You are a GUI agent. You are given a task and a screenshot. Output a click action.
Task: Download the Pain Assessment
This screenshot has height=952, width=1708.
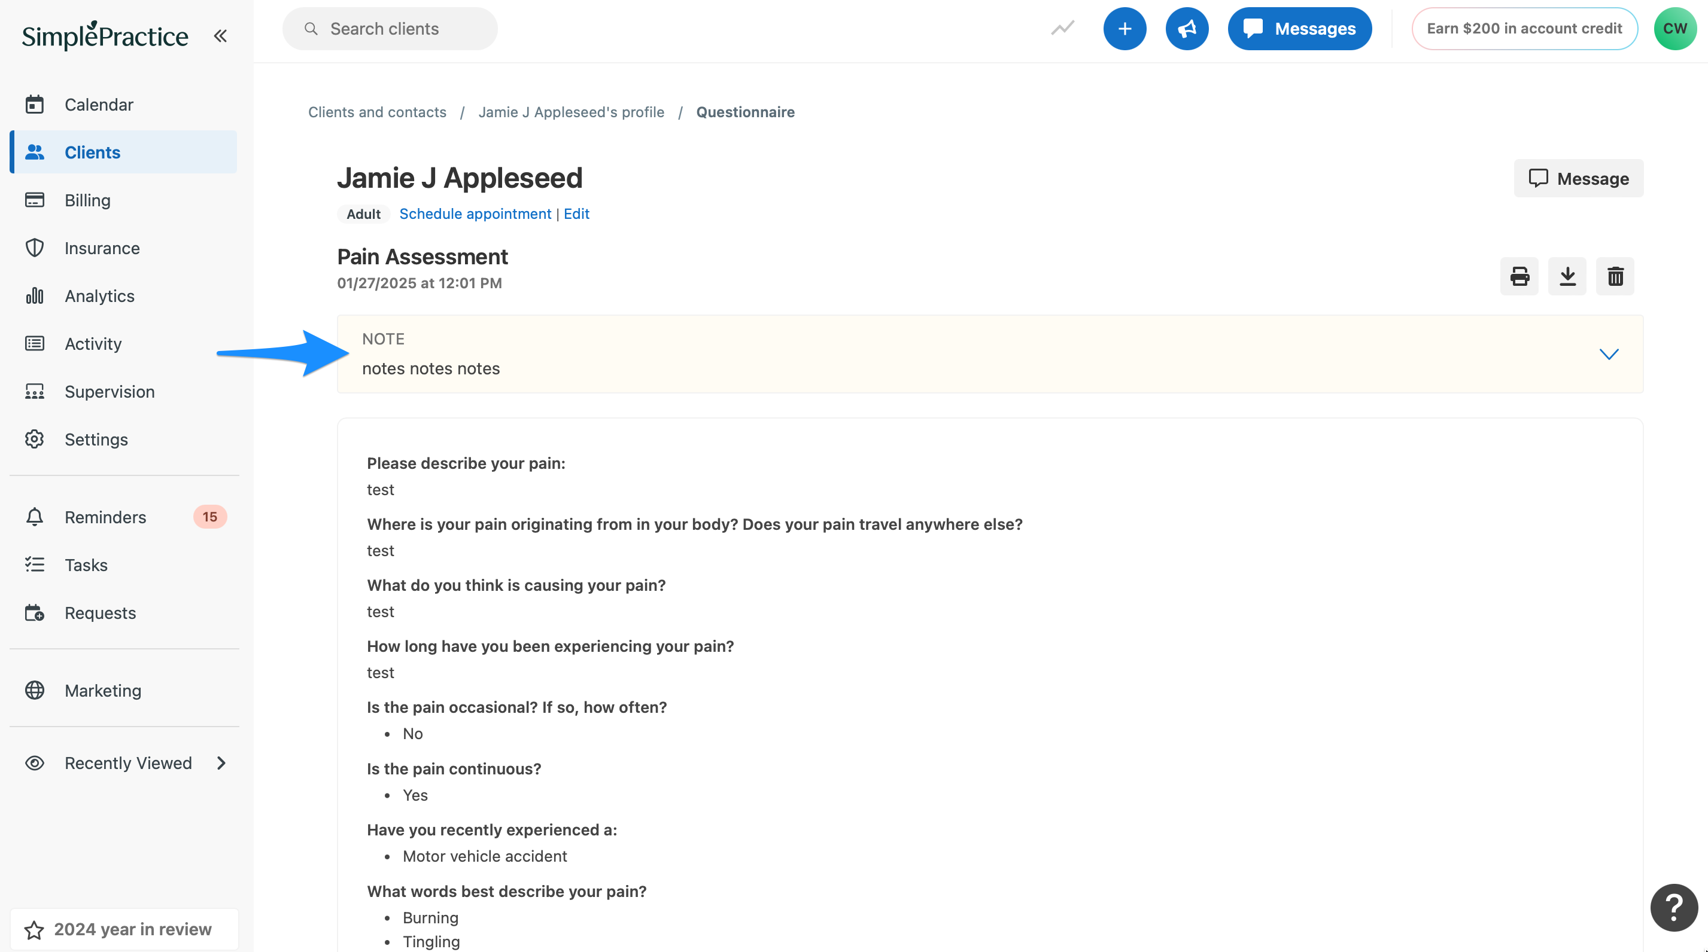click(1567, 276)
